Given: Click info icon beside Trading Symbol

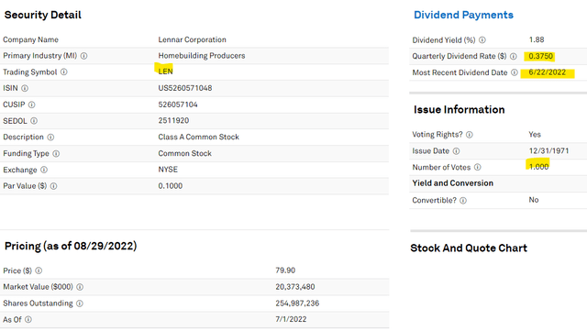Looking at the screenshot, I should [64, 72].
